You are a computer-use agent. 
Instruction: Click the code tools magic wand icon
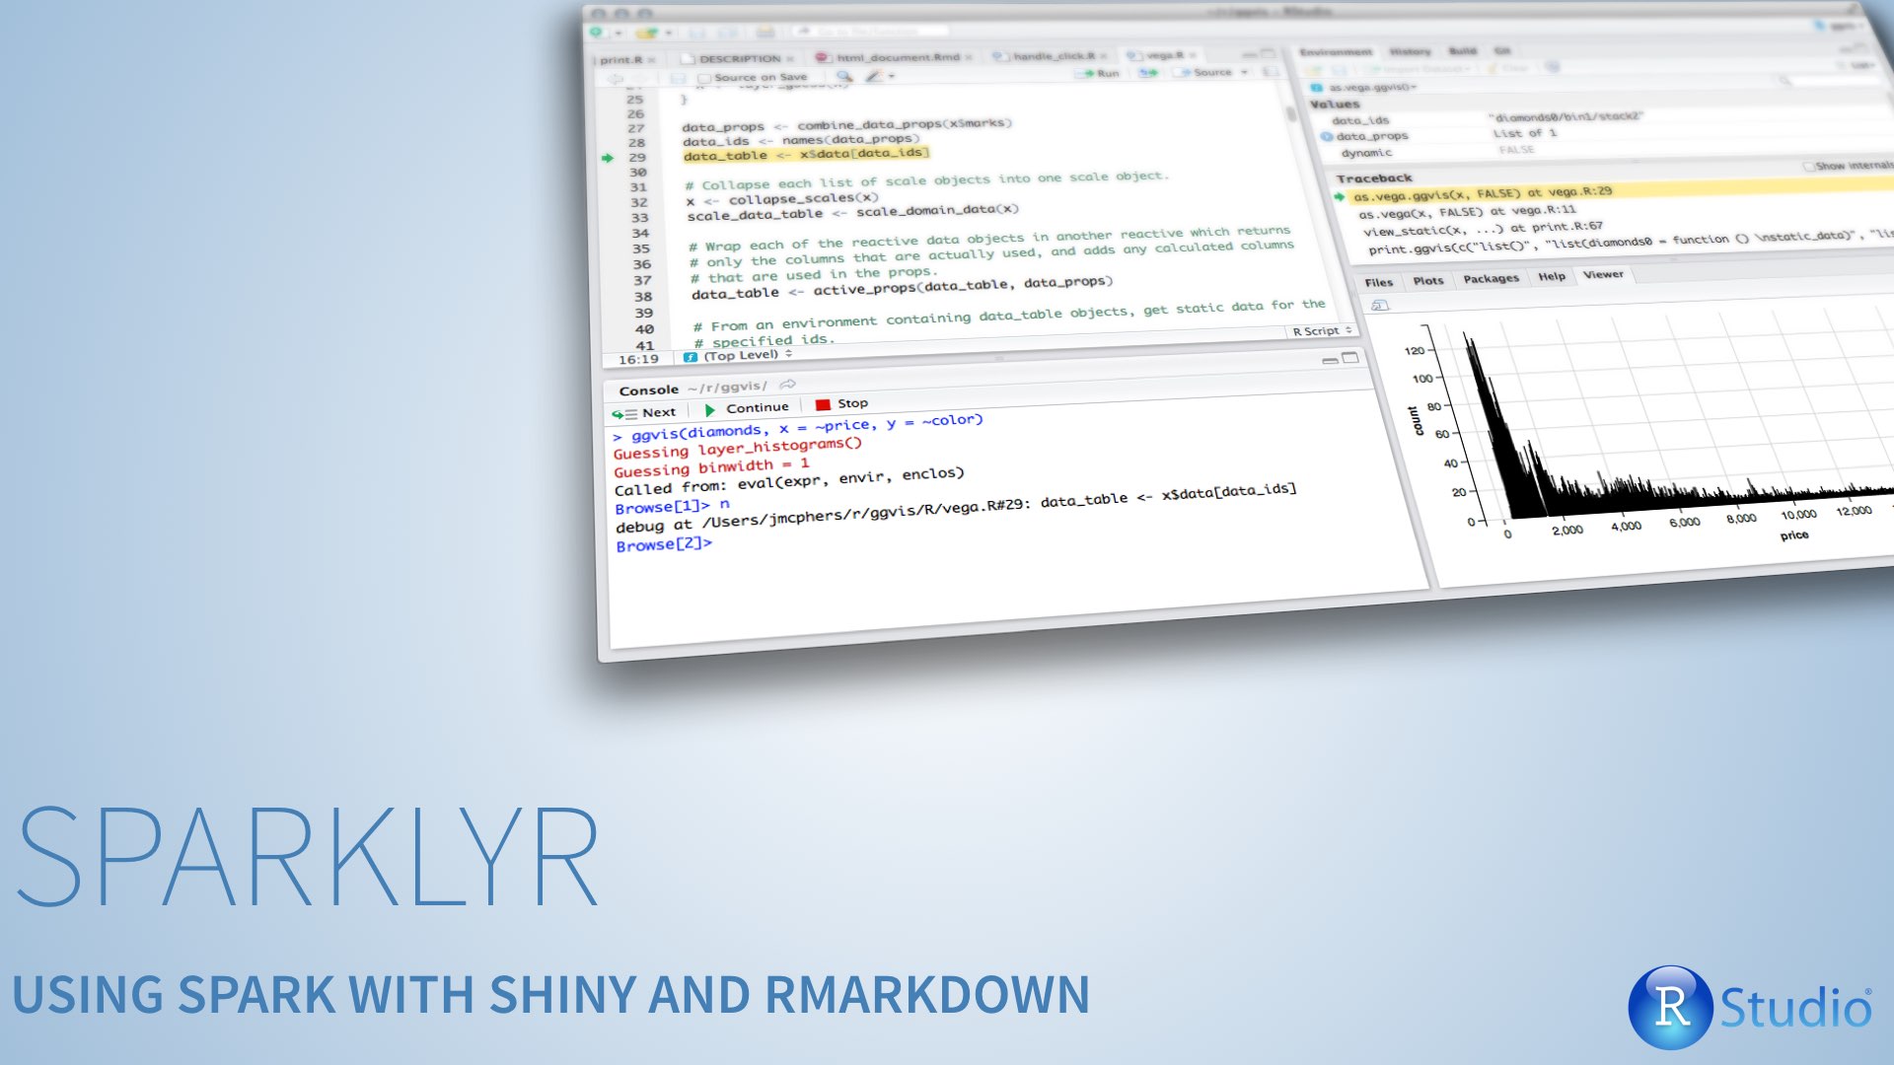point(874,76)
